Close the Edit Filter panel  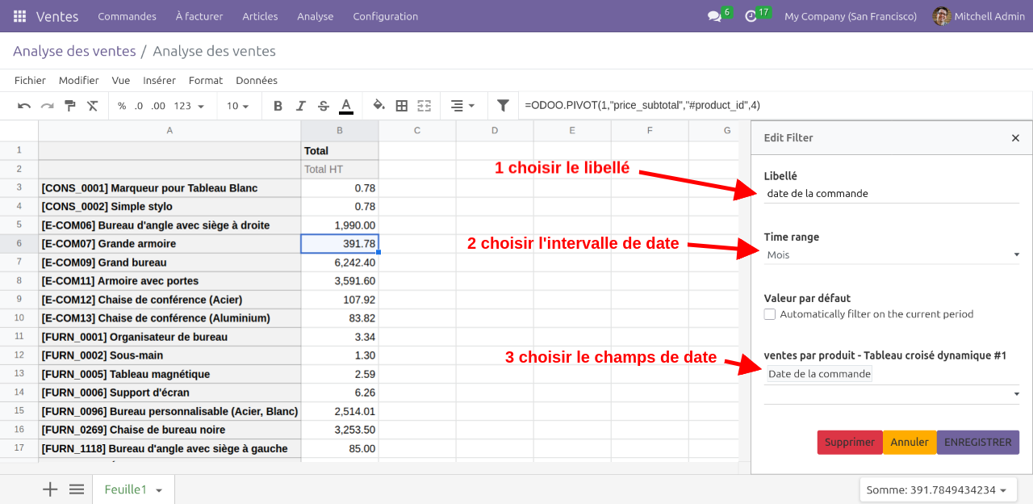pyautogui.click(x=1015, y=138)
